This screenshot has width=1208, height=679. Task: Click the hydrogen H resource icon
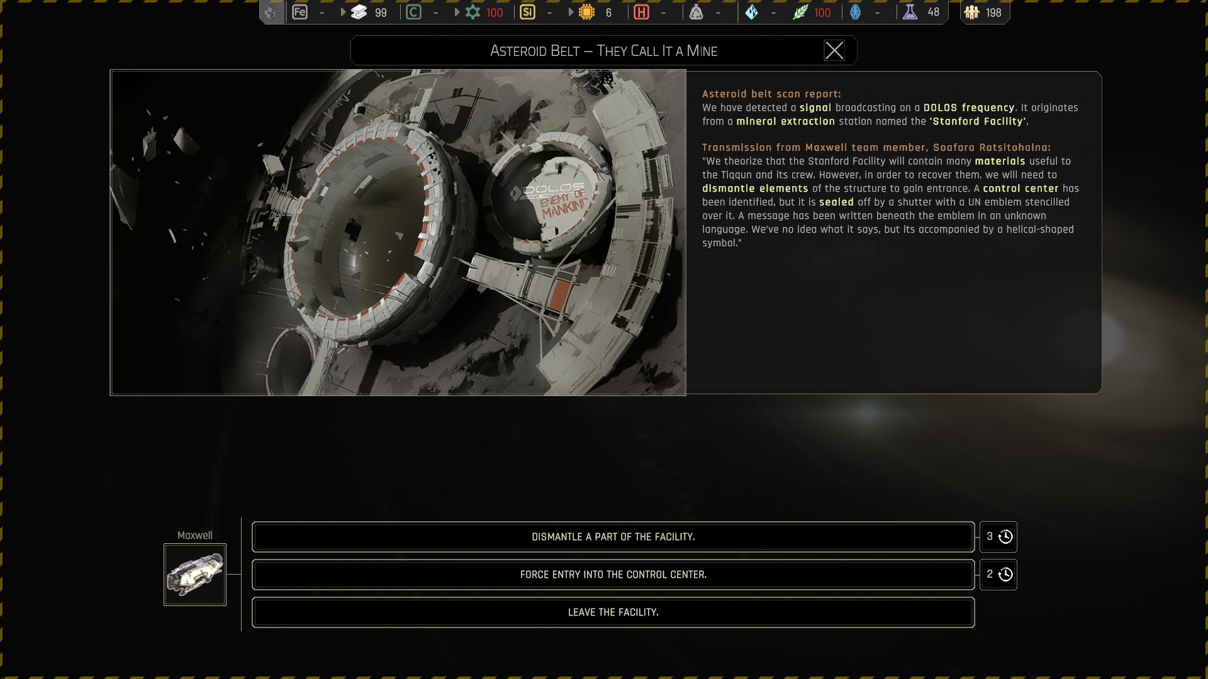coord(641,12)
